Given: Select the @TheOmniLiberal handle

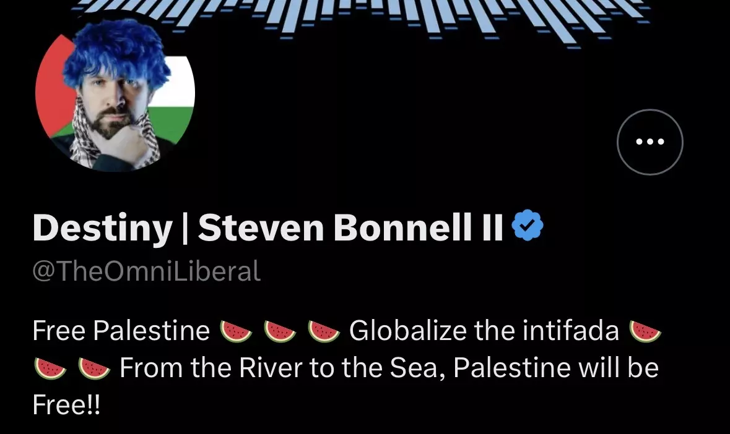Looking at the screenshot, I should point(147,271).
